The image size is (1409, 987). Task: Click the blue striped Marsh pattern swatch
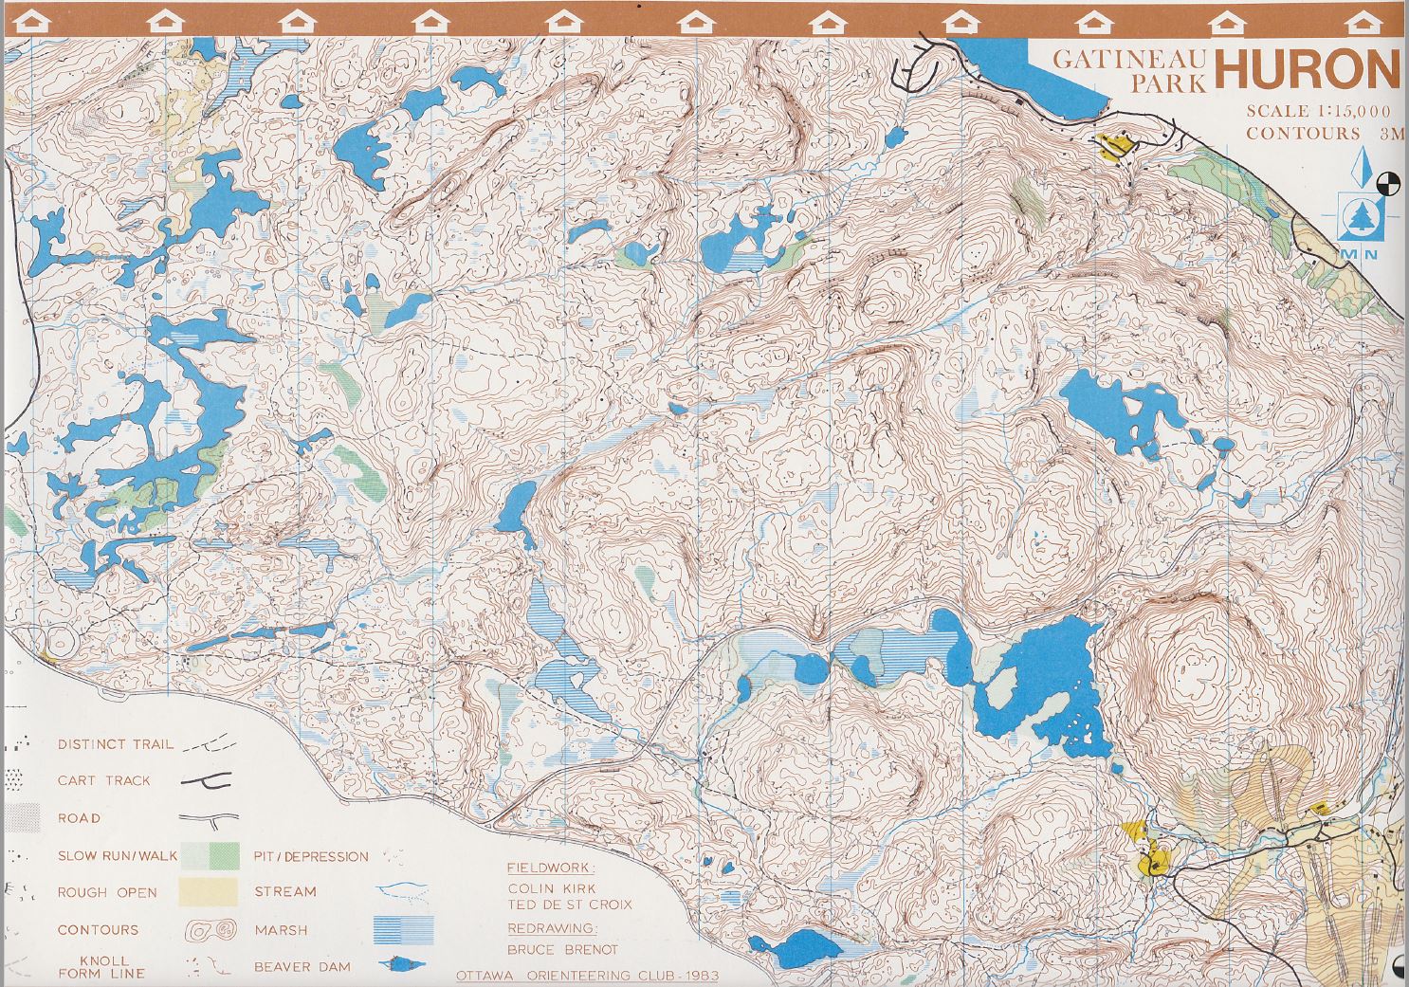(x=403, y=929)
